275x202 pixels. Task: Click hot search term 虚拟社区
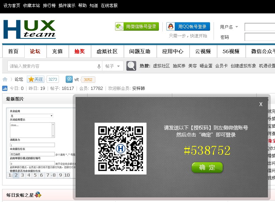[161, 66]
